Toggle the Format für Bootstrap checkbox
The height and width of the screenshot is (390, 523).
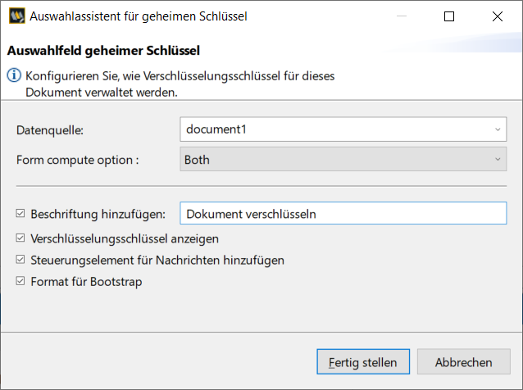(x=20, y=281)
